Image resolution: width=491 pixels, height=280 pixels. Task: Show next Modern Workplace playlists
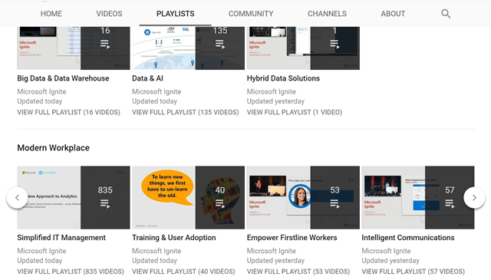[474, 198]
